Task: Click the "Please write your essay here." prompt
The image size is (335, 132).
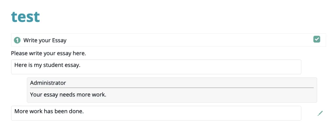Action: pyautogui.click(x=48, y=53)
